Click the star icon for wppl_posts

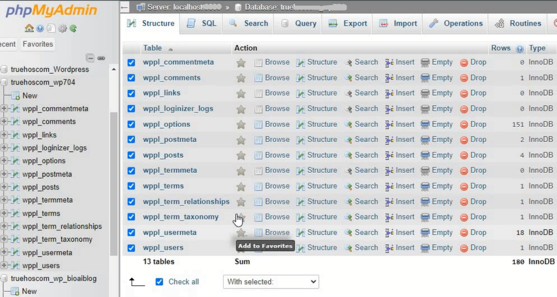[x=241, y=156]
